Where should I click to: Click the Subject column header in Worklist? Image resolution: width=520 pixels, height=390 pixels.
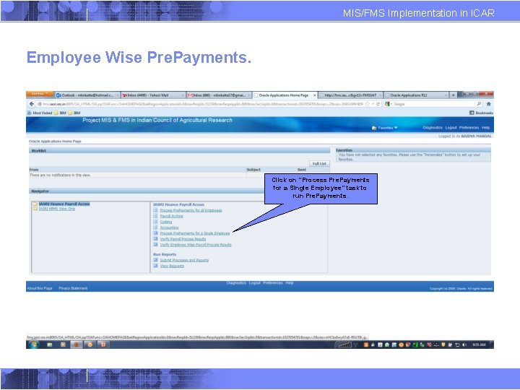click(x=253, y=170)
